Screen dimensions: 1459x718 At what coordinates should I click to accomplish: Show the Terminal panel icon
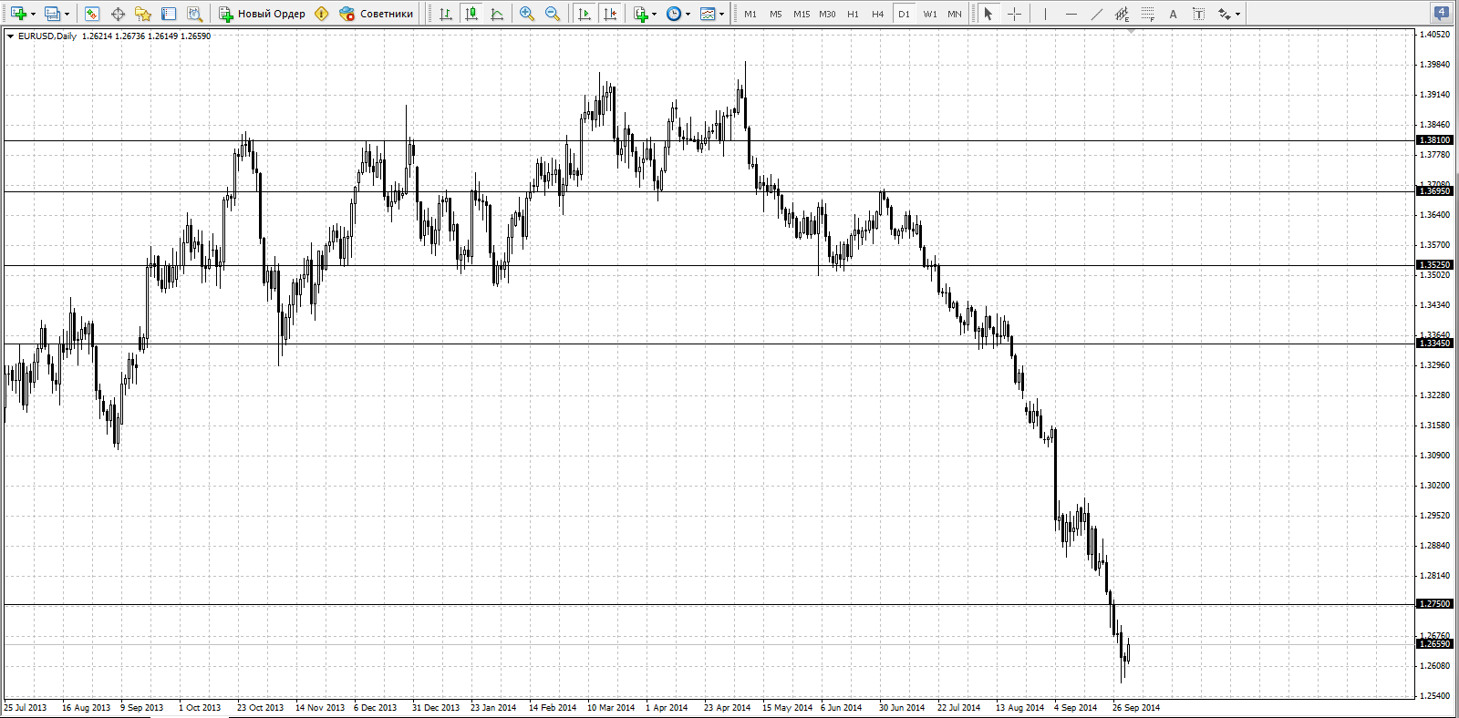169,14
